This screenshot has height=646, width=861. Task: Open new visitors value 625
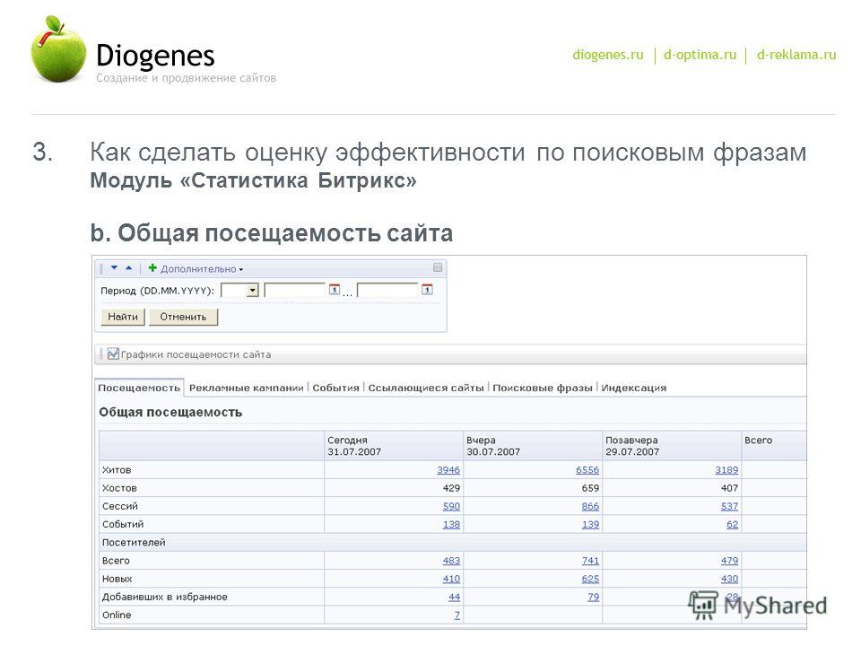[x=590, y=579]
